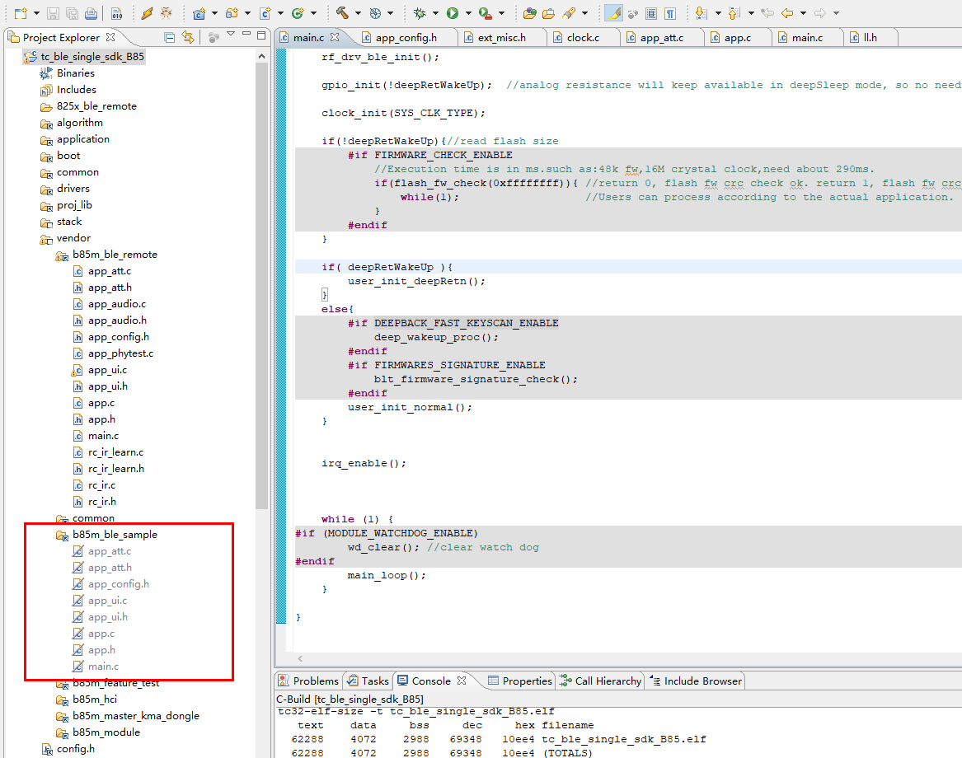
Task: Click the Project Explorer vertical scrollbar thumb
Action: [x=261, y=286]
